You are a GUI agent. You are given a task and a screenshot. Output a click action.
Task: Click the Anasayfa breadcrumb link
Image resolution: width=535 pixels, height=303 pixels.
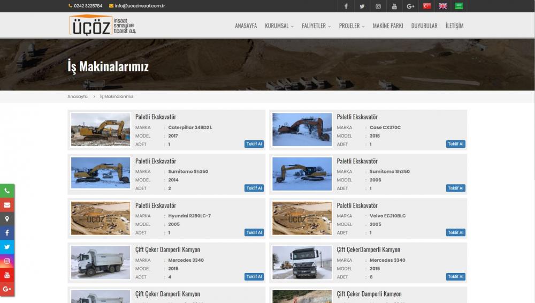(x=78, y=97)
